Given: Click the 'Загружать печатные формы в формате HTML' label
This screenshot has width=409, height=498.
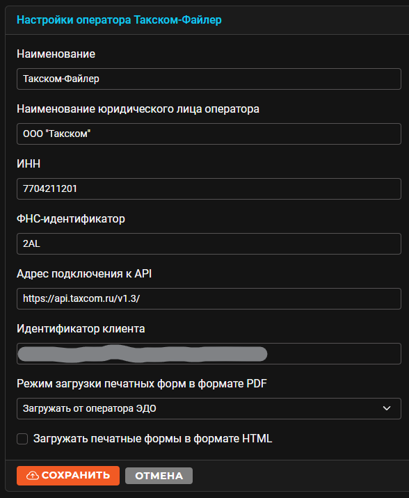Looking at the screenshot, I should click(153, 439).
